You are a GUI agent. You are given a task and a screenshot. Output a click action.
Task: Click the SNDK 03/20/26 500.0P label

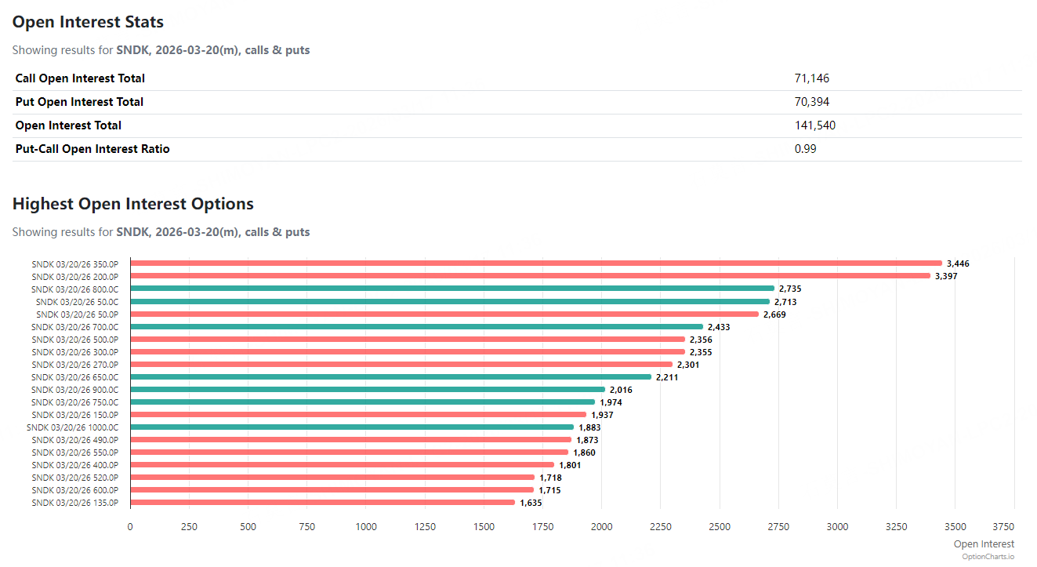pos(75,340)
